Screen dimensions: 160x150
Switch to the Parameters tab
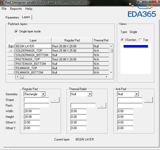tap(12, 17)
